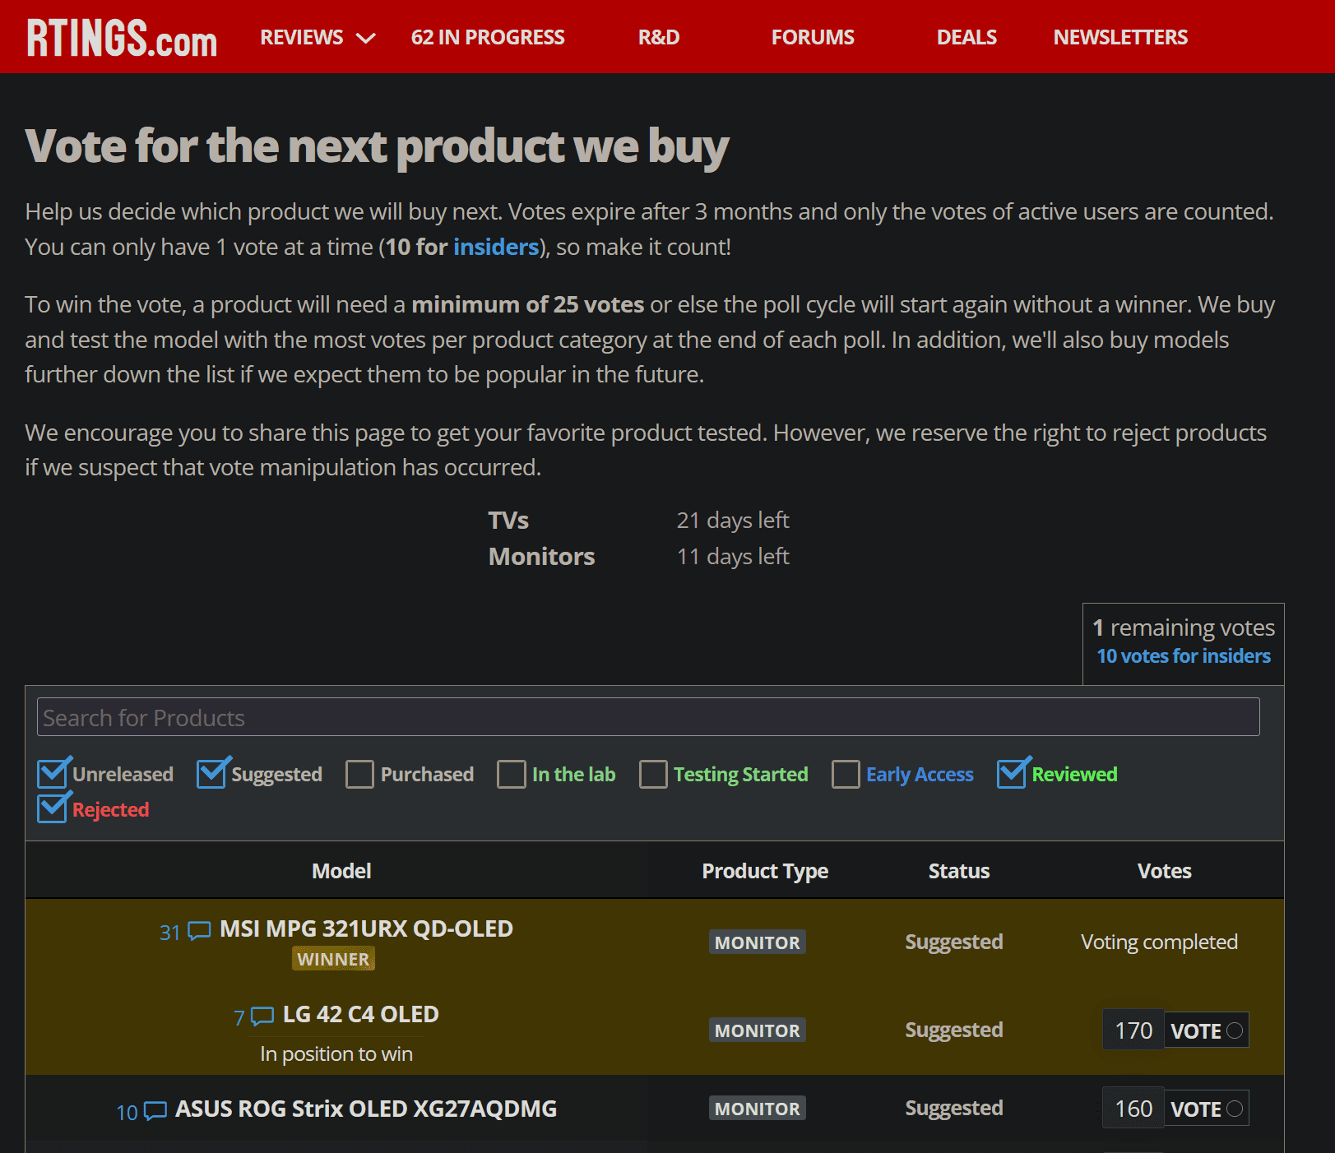1335x1153 pixels.
Task: Vote for LG 42 C4 OLED
Action: coord(1207,1030)
